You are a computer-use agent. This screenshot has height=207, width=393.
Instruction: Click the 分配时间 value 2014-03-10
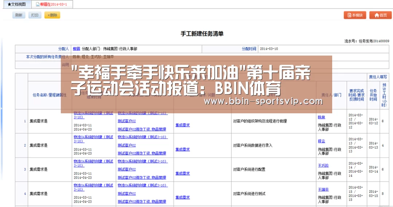(x=269, y=49)
